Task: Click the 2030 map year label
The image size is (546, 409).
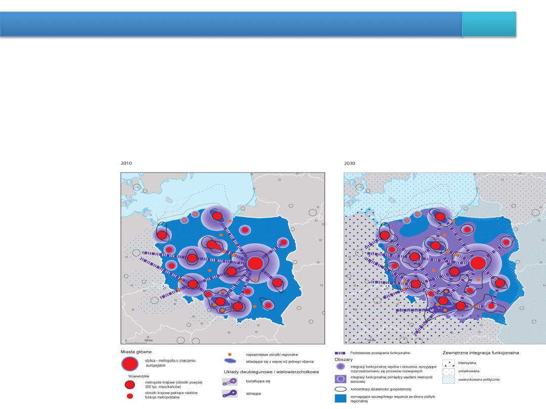Action: pos(350,163)
